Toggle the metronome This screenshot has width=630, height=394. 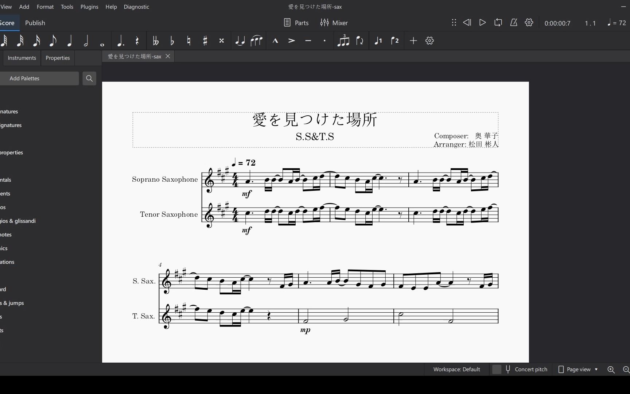pyautogui.click(x=514, y=23)
